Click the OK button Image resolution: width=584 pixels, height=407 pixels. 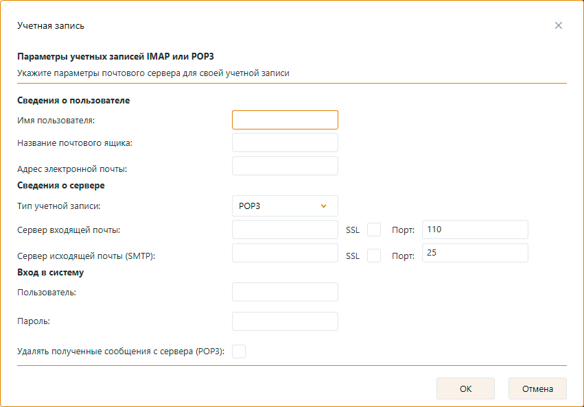pos(465,388)
